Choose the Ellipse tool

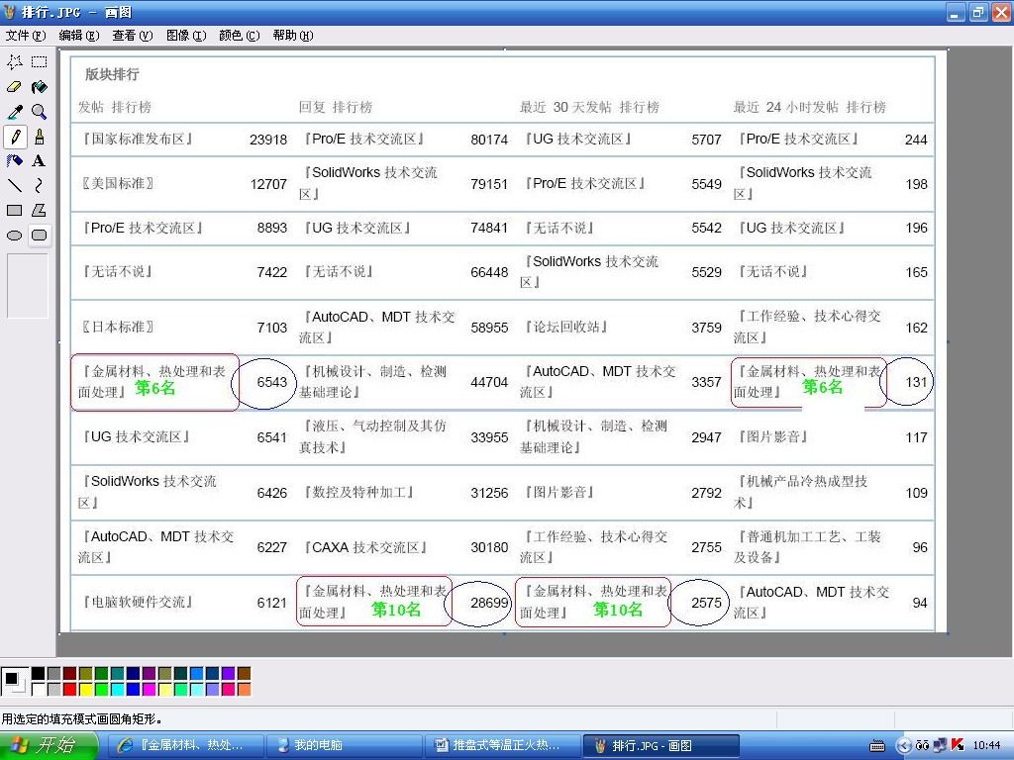14,236
